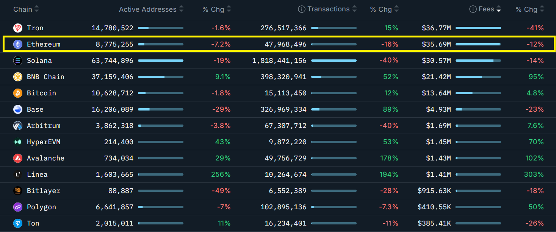Sort by Transactions column header
This screenshot has height=232, width=556.
pos(328,9)
